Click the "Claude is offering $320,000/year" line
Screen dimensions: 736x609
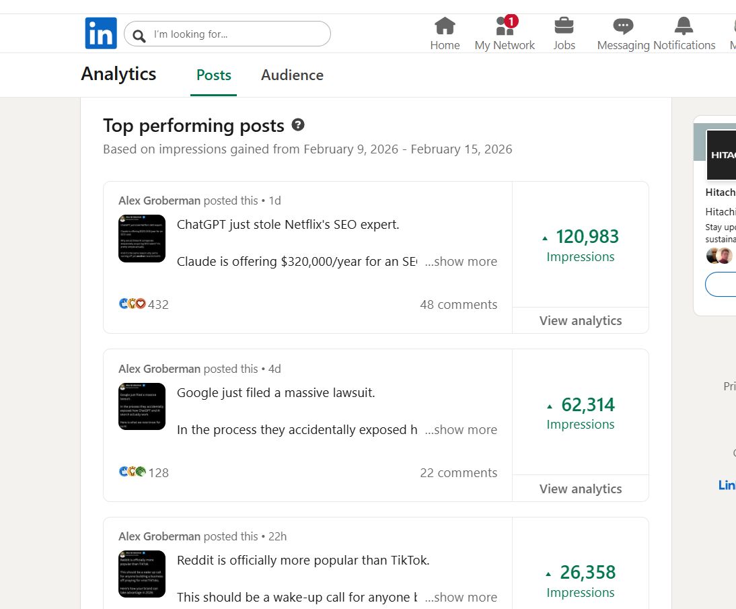(x=297, y=262)
